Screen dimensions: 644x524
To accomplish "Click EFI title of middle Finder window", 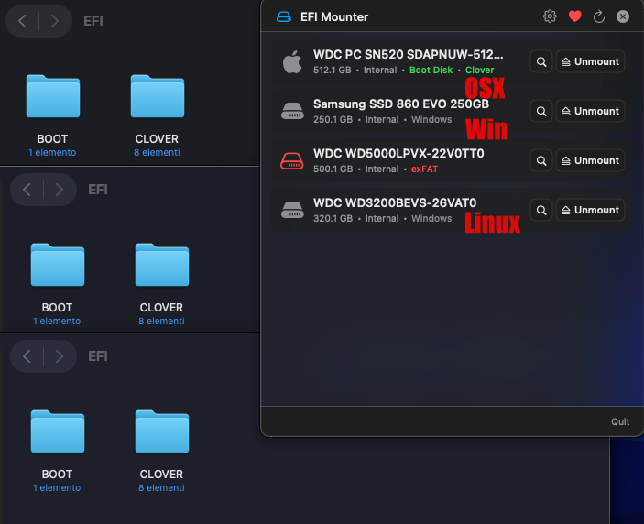I will point(98,190).
